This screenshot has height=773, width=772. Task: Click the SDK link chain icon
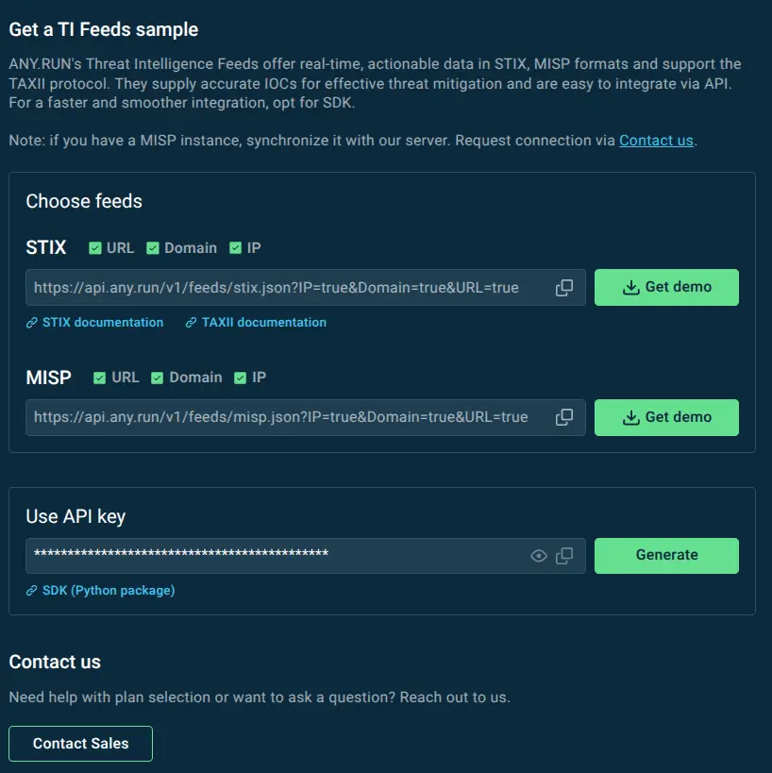[31, 590]
